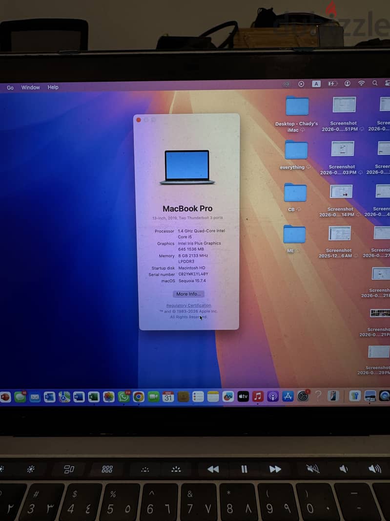The height and width of the screenshot is (521, 390).
Task: Select the Screenshot 2025-12...6AM file
Action: (339, 242)
